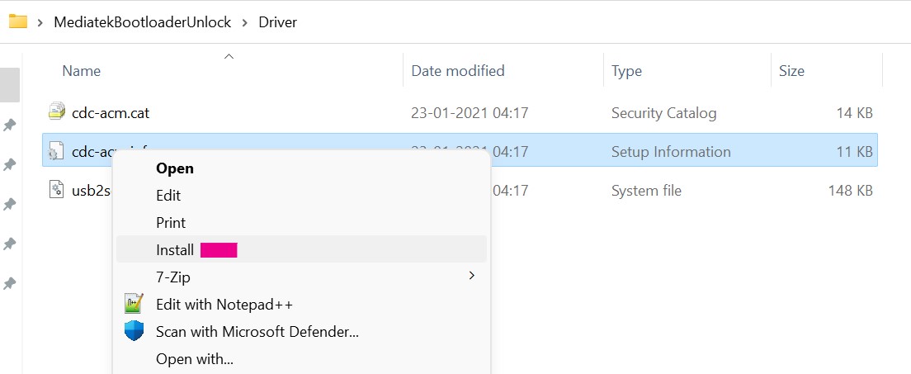Open the chevron between MediatekBootloaderUnlock and Driver
Viewport: 911px width, 374px height.
tap(244, 22)
